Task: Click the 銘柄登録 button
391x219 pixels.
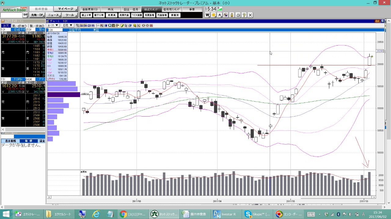Action: [x=41, y=9]
